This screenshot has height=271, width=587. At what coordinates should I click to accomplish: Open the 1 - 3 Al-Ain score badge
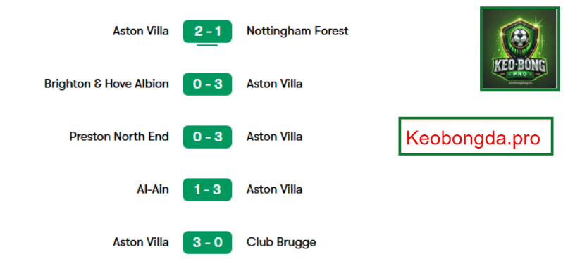(207, 189)
